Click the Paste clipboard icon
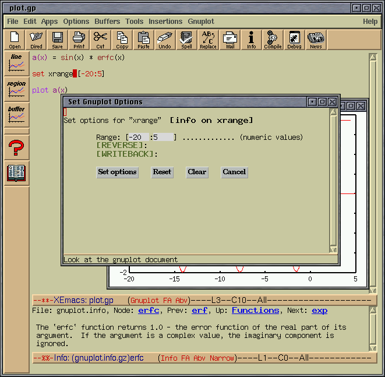 pos(143,40)
